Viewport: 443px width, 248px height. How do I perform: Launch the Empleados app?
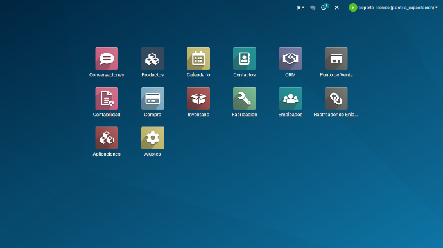pyautogui.click(x=290, y=98)
